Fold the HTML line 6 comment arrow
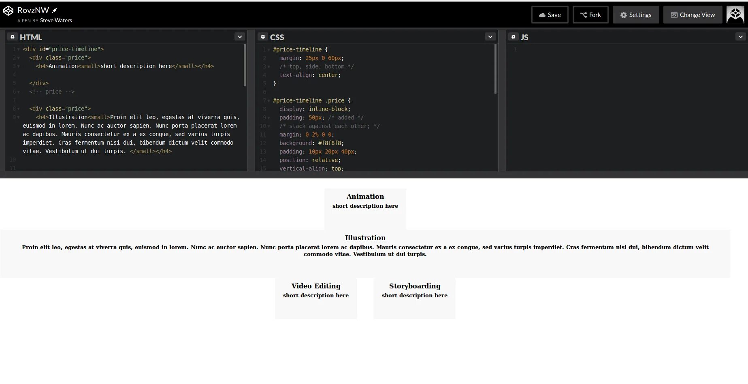 coord(19,92)
